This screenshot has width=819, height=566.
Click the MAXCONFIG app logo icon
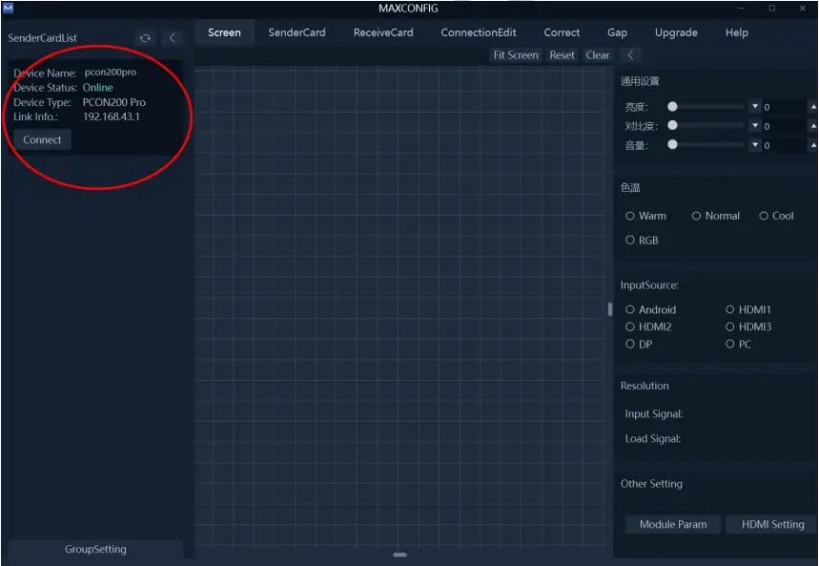point(8,8)
